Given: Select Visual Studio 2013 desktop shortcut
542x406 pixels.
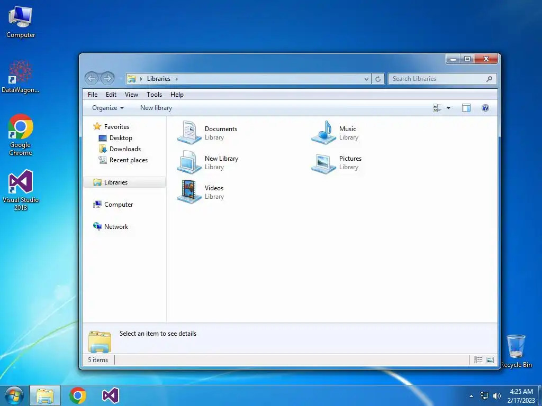Looking at the screenshot, I should 21,190.
